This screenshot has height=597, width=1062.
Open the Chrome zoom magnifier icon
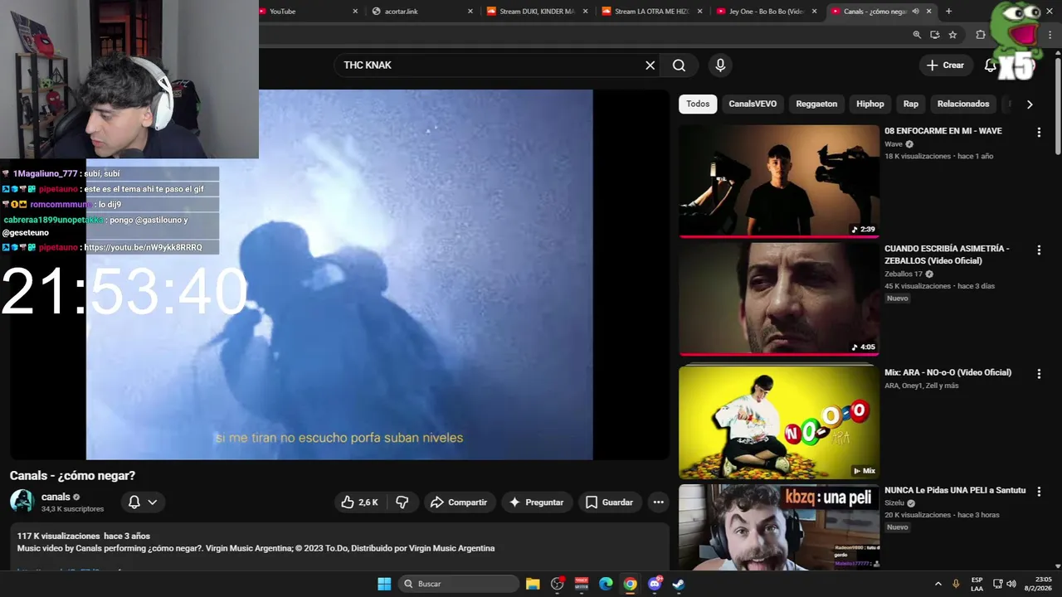tap(917, 35)
